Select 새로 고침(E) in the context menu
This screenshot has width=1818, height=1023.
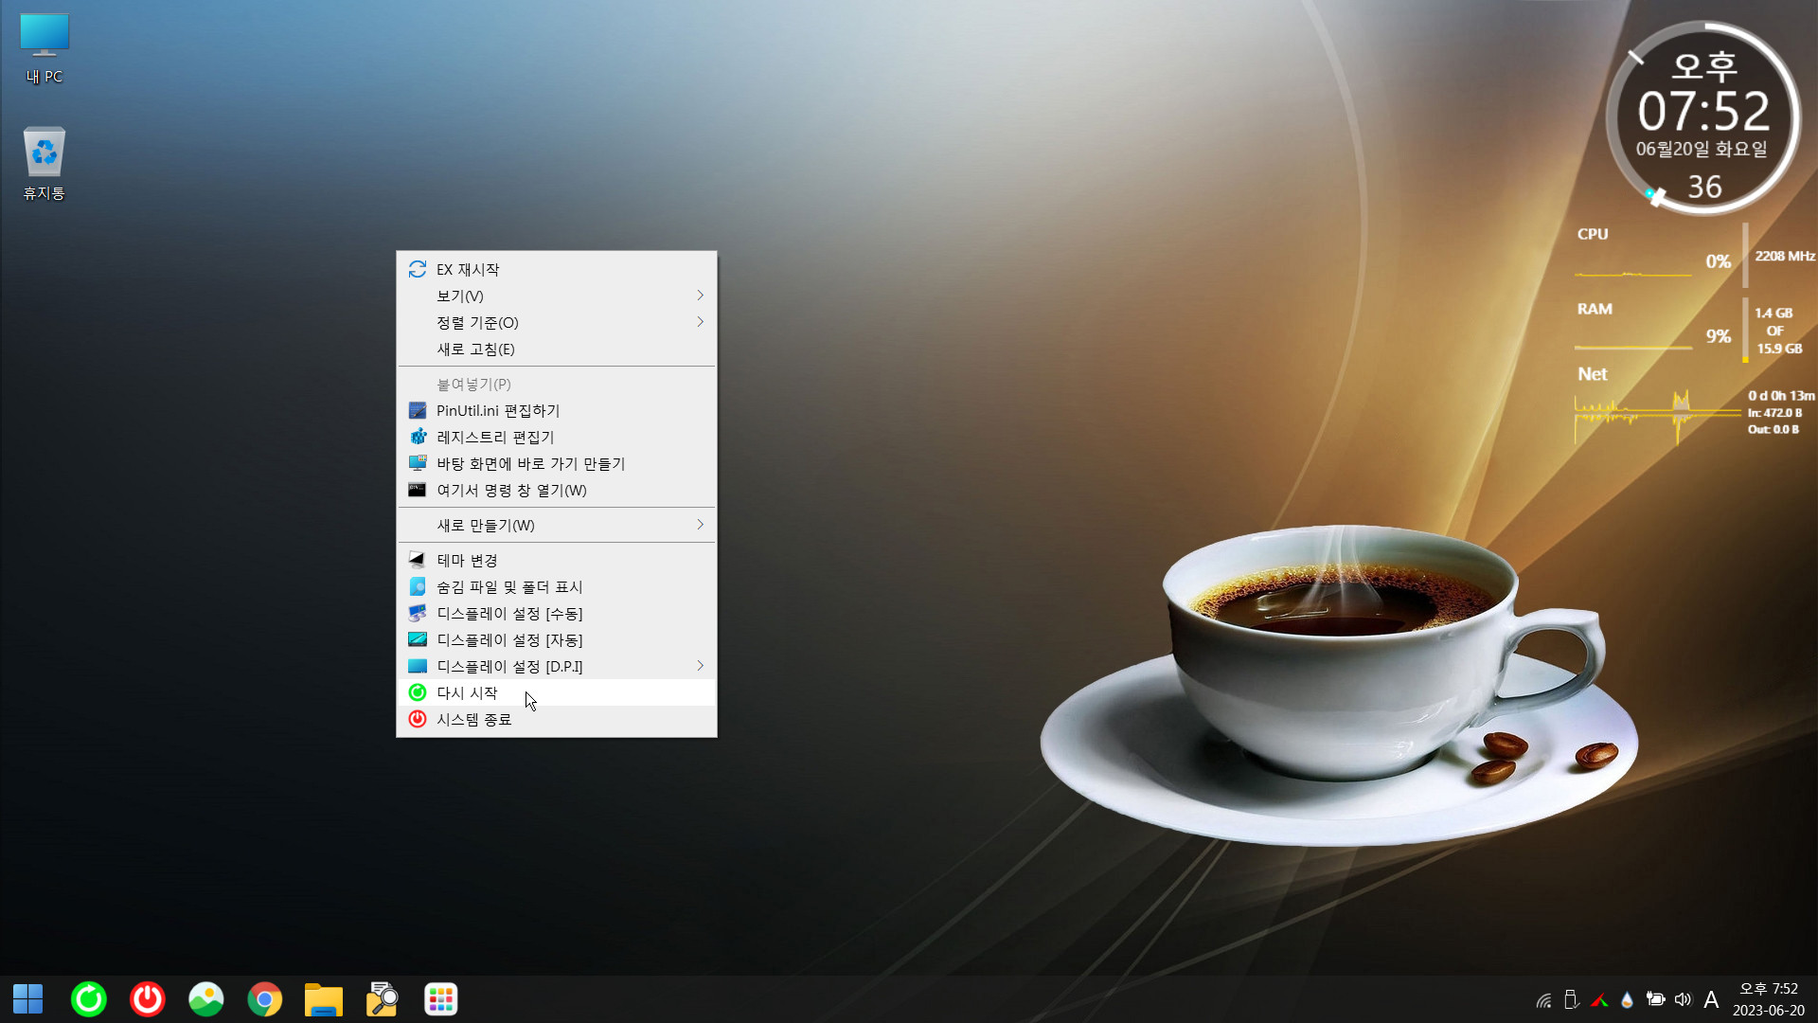click(x=556, y=349)
